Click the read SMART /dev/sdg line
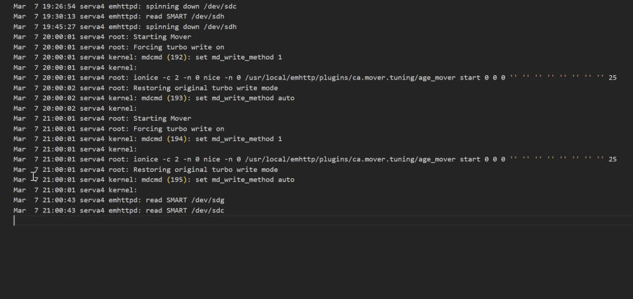 point(119,200)
